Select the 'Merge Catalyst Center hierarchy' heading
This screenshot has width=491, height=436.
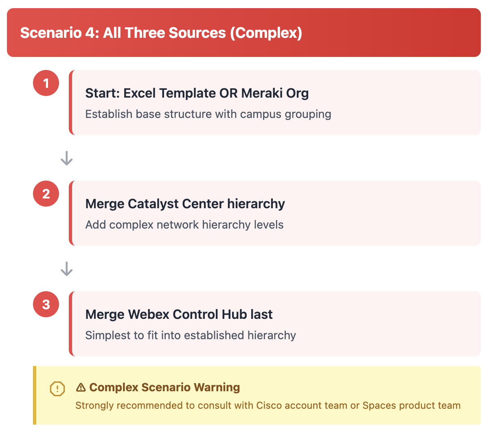[x=185, y=204]
